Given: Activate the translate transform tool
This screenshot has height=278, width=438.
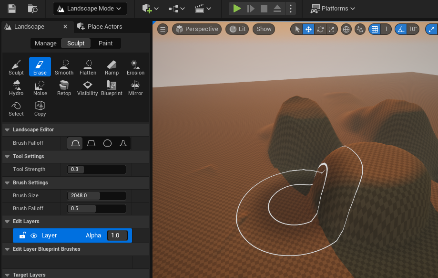Looking at the screenshot, I should coord(308,29).
